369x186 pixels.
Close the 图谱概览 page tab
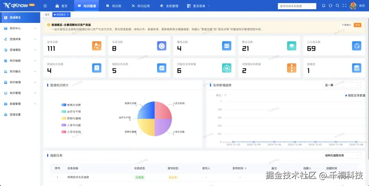(x=68, y=15)
